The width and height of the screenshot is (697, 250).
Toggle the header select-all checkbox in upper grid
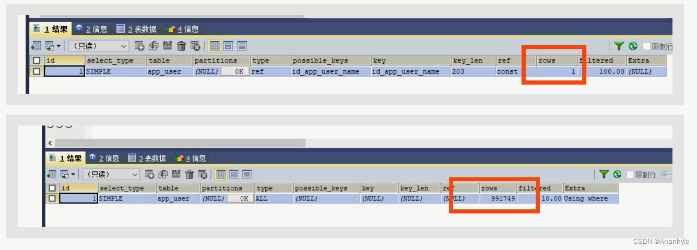point(37,60)
